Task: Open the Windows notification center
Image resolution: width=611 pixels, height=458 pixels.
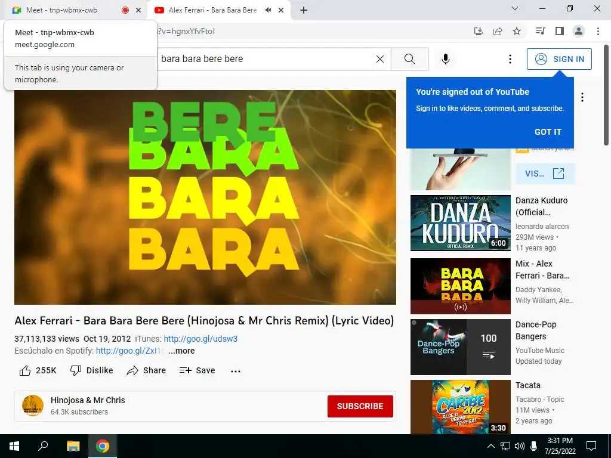Action: 591,446
